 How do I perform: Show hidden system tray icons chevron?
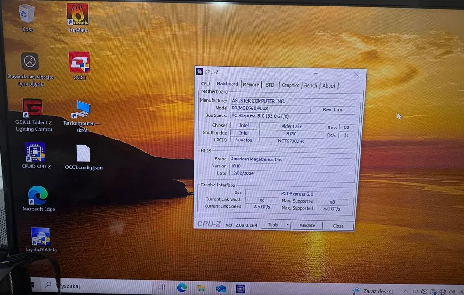click(x=406, y=291)
